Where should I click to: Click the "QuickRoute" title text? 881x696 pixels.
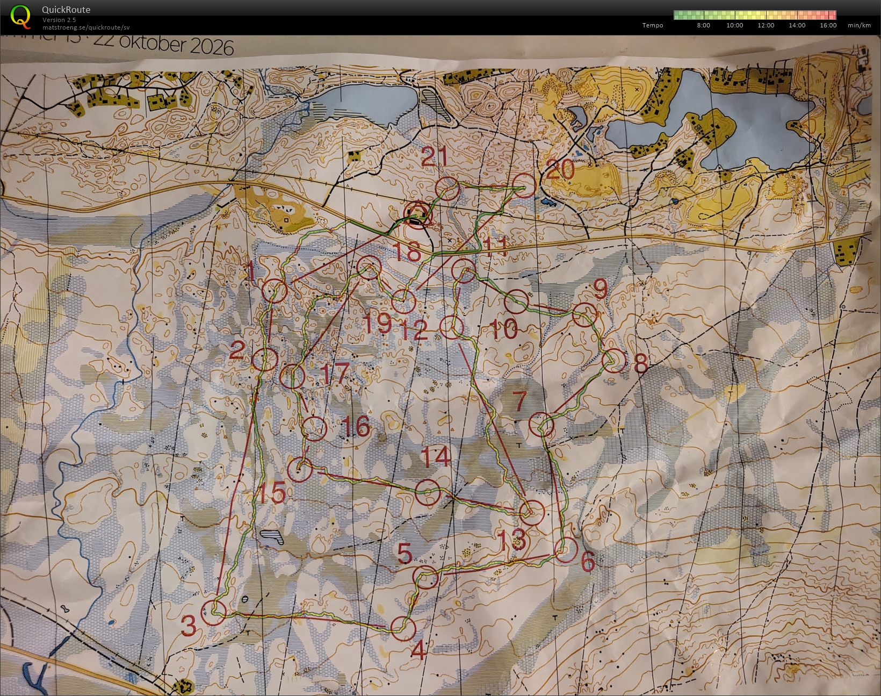pos(66,10)
